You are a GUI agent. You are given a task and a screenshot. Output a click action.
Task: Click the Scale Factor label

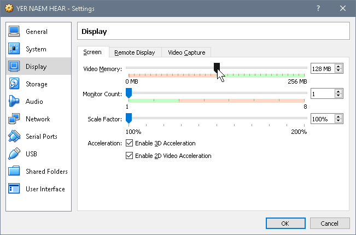click(104, 119)
